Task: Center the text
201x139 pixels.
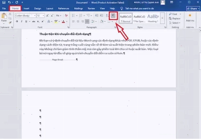Action: pyautogui.click(x=78, y=21)
